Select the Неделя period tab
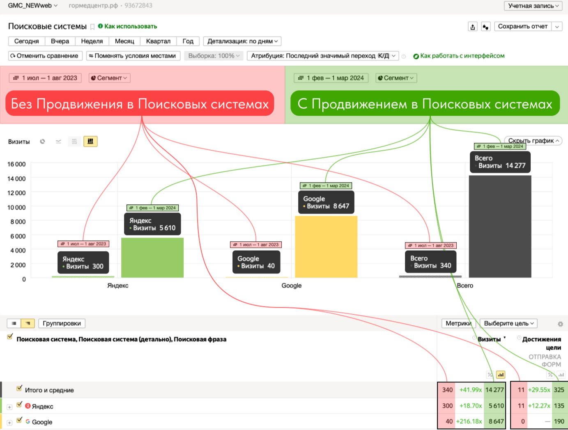This screenshot has height=430, width=568. point(92,41)
